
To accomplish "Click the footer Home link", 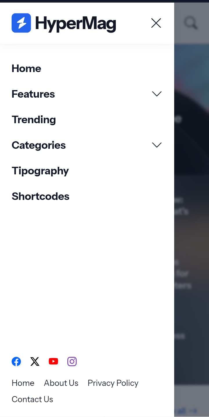I will point(23,383).
